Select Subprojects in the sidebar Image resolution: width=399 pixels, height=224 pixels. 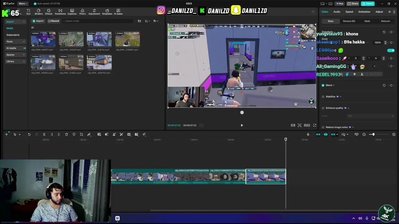(x=13, y=35)
